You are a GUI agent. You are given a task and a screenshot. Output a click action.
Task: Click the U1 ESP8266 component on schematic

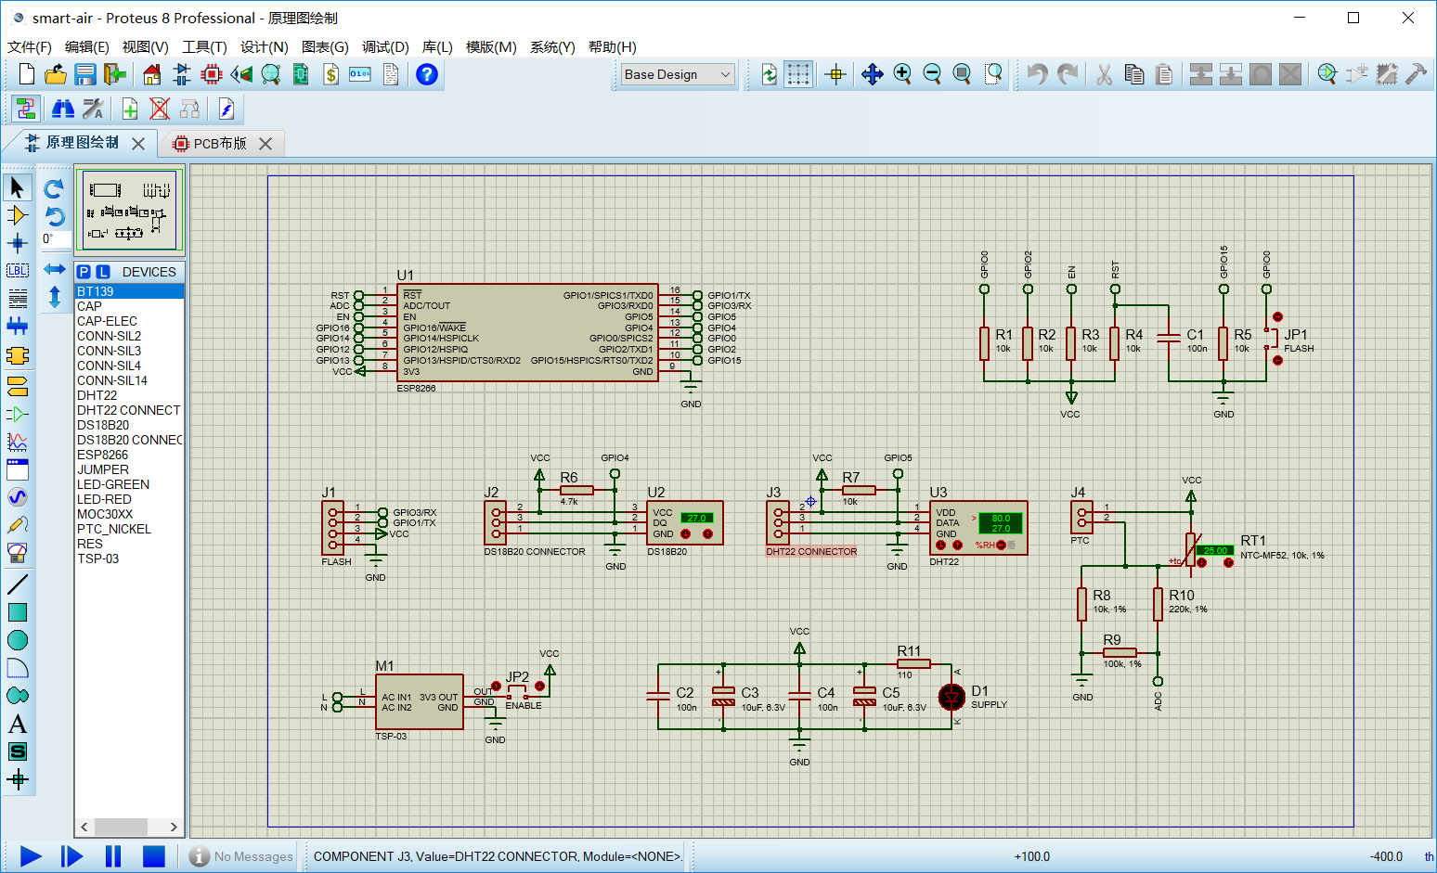tap(528, 331)
